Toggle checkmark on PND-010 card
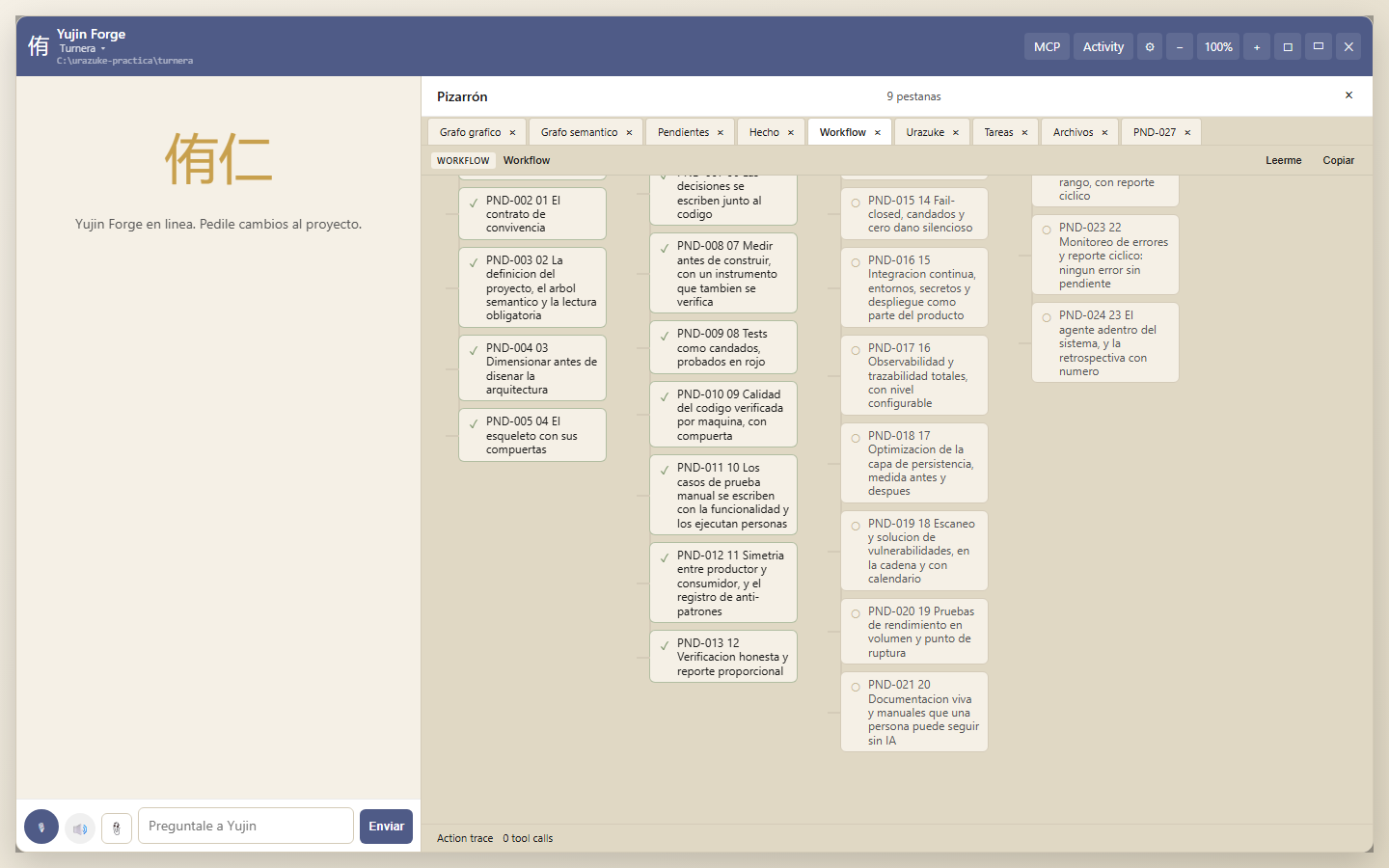 664,397
